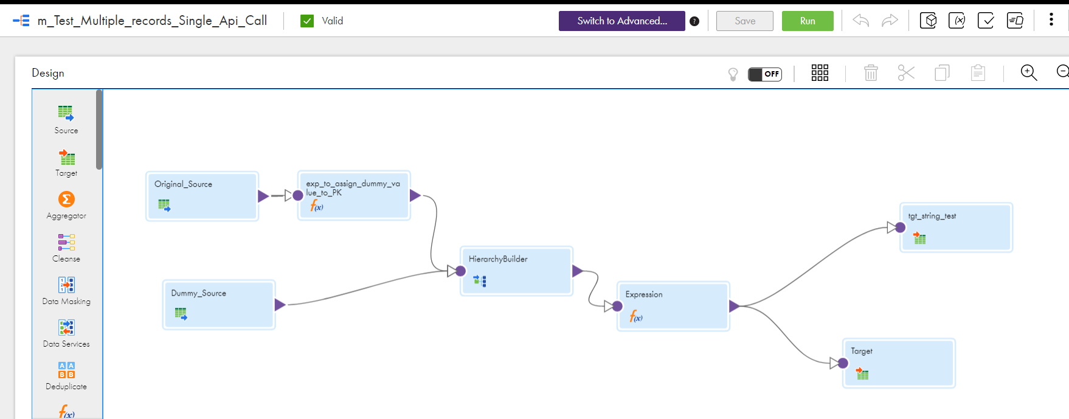Open the three-dot more actions menu
This screenshot has width=1069, height=419.
pos(1051,19)
